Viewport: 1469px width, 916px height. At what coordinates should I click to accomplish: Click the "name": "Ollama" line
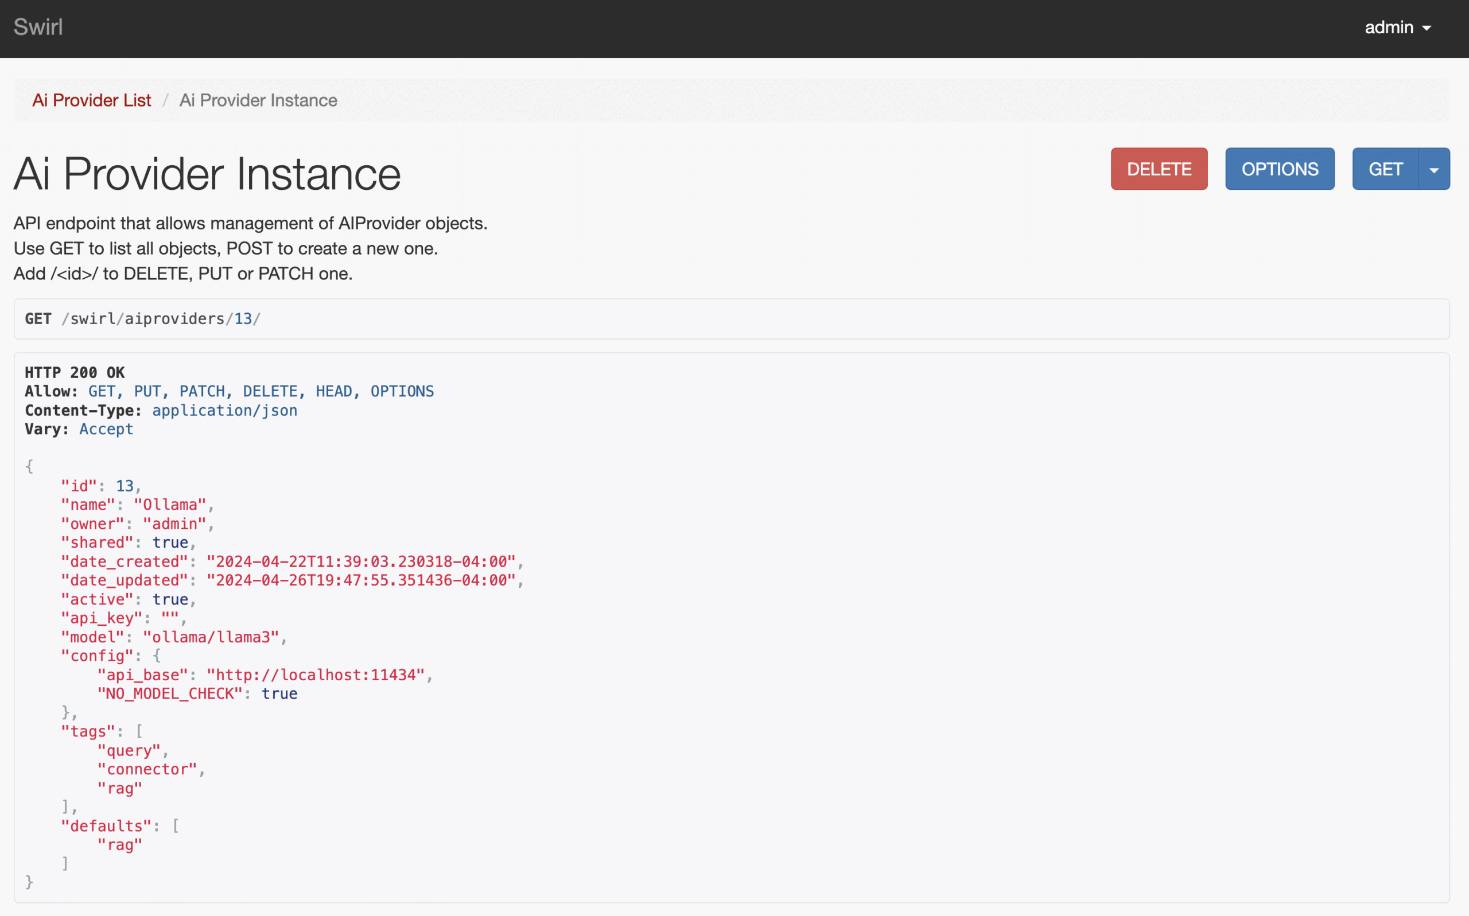[138, 504]
